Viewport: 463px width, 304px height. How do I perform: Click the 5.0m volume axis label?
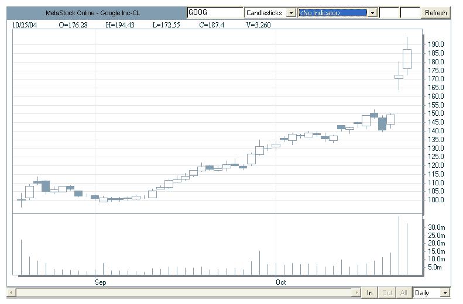435,267
